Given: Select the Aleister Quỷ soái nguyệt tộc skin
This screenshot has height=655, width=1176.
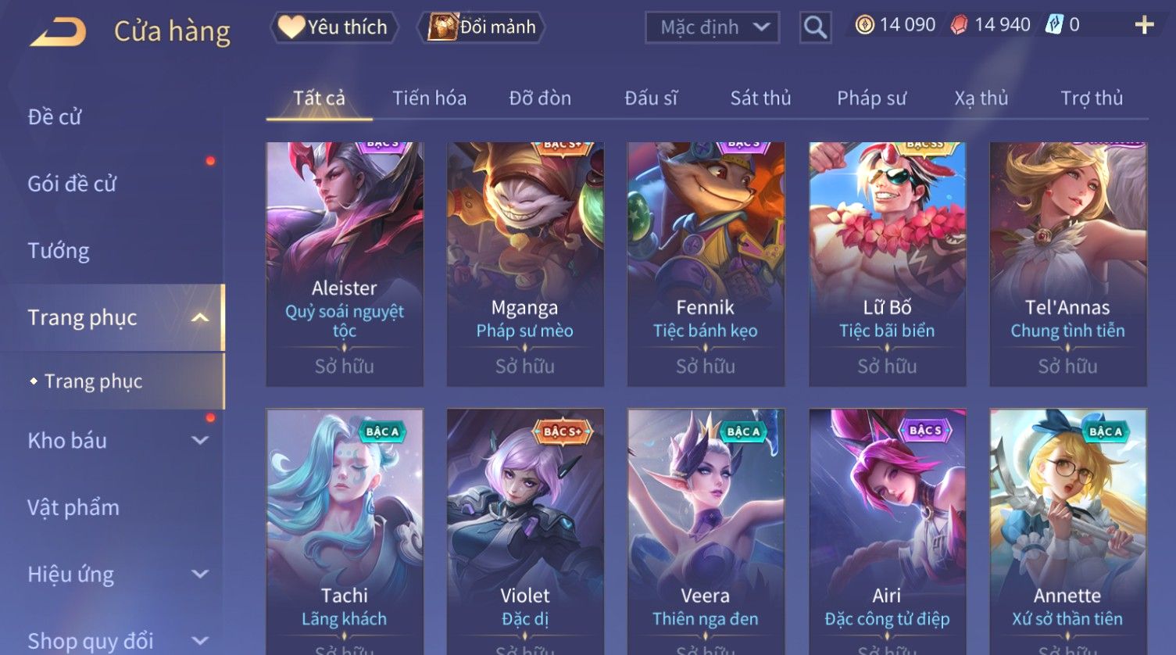Looking at the screenshot, I should [345, 264].
